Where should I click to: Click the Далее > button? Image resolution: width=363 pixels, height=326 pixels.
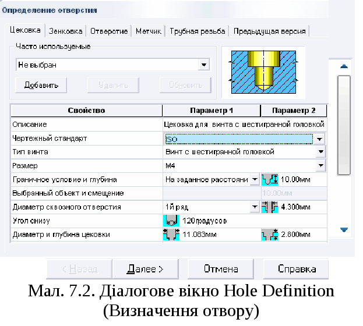tap(146, 269)
